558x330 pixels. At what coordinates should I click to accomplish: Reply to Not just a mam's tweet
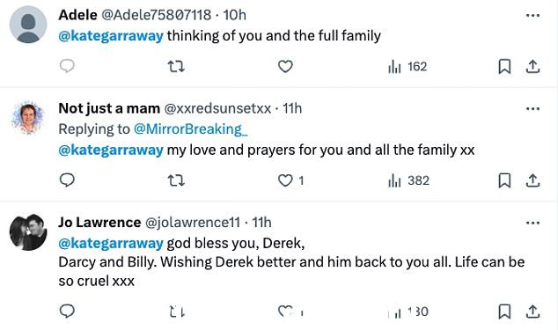click(x=67, y=180)
